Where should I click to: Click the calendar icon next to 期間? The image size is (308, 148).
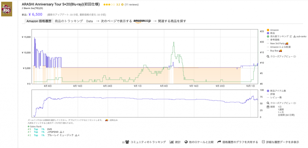click(x=268, y=106)
